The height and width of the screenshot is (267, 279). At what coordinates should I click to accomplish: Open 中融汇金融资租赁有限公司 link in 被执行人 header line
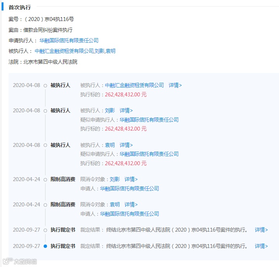64,51
